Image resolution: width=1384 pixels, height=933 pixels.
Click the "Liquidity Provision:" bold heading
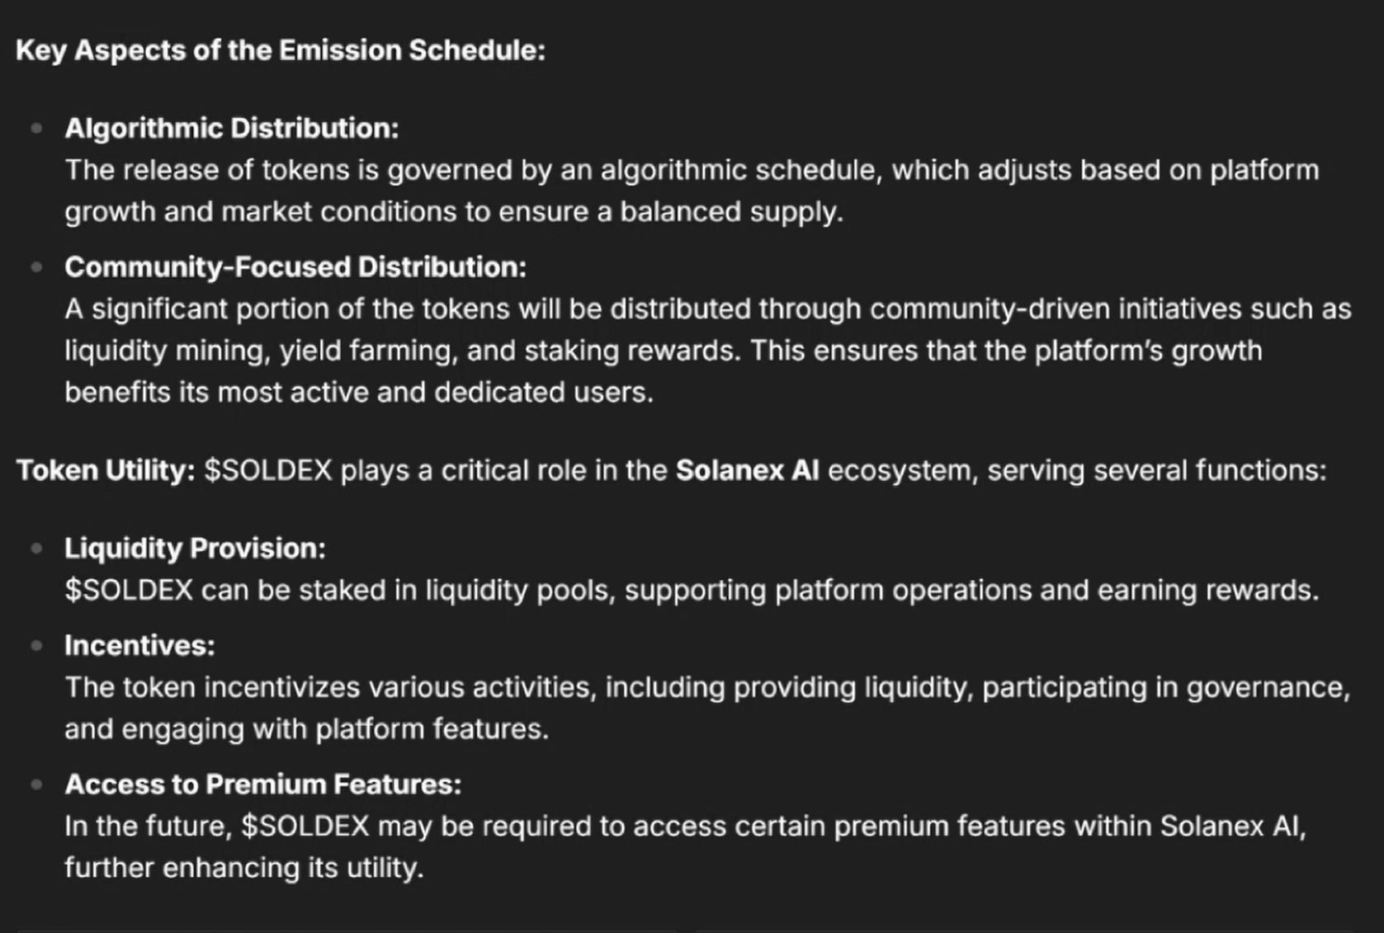[x=195, y=549]
